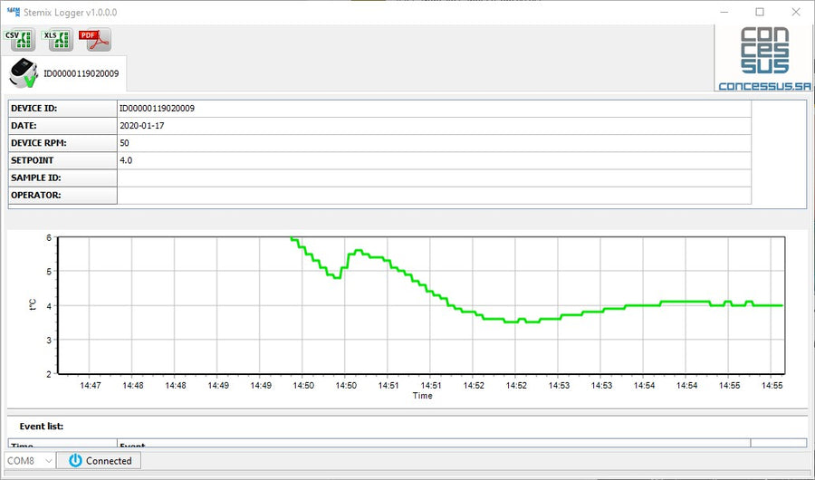Click the OPERATOR: label
This screenshot has height=480, width=815.
[36, 195]
